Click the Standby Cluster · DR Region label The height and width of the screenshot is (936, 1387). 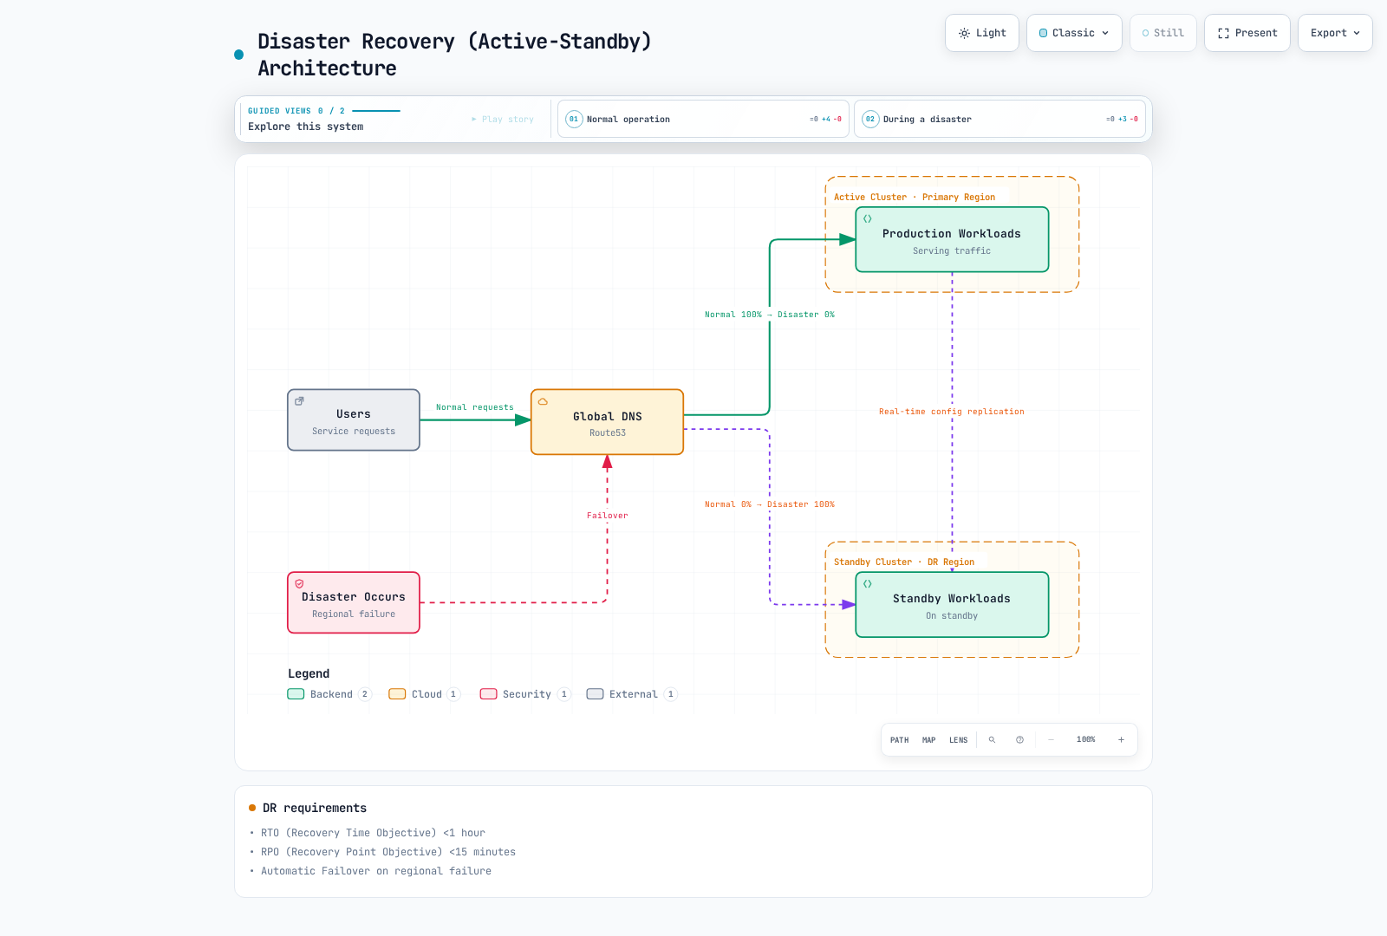click(904, 562)
